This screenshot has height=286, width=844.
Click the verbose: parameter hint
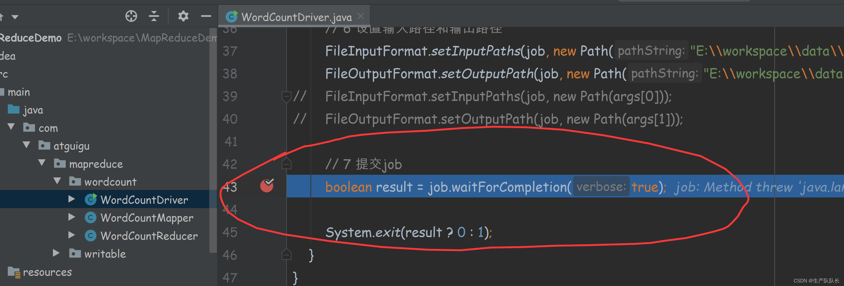pos(601,187)
